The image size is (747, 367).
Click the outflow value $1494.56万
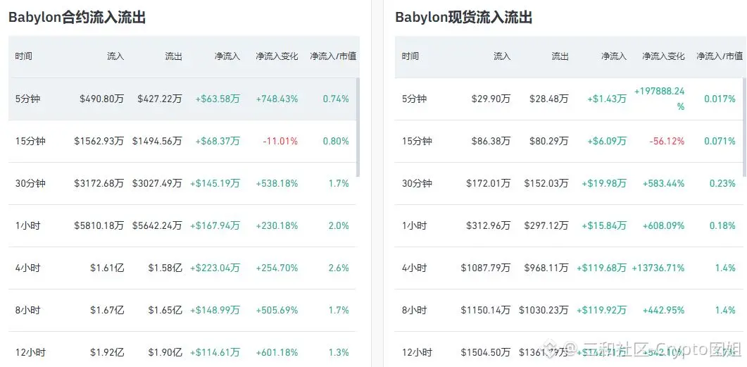157,141
